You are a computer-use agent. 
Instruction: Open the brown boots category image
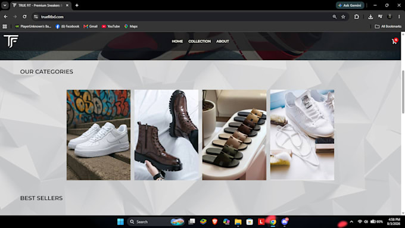point(166,135)
